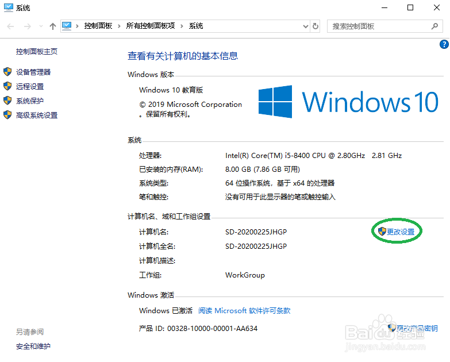Minimize the 系统 window
450x362 pixels.
point(384,7)
